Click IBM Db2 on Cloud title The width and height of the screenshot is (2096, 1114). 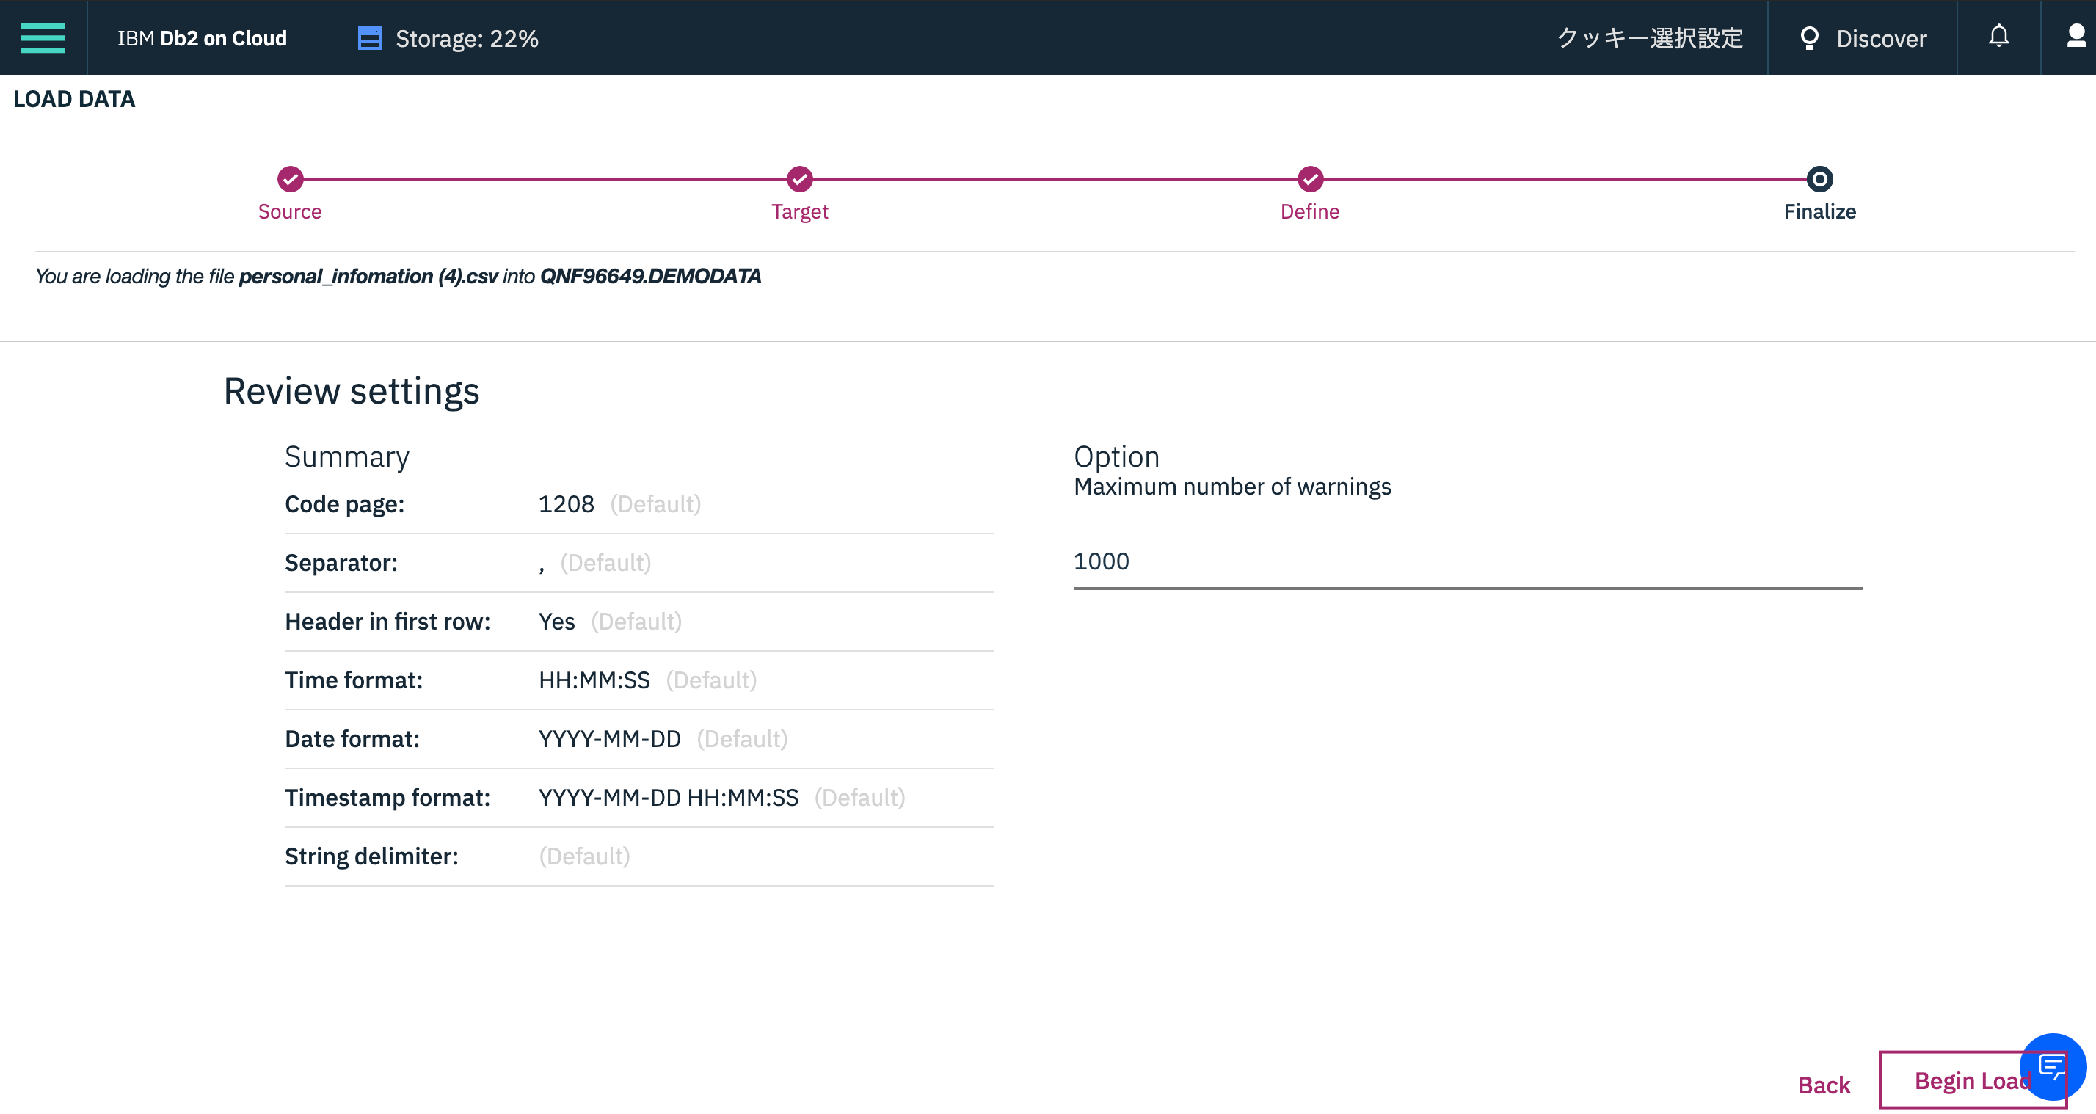[x=202, y=38]
